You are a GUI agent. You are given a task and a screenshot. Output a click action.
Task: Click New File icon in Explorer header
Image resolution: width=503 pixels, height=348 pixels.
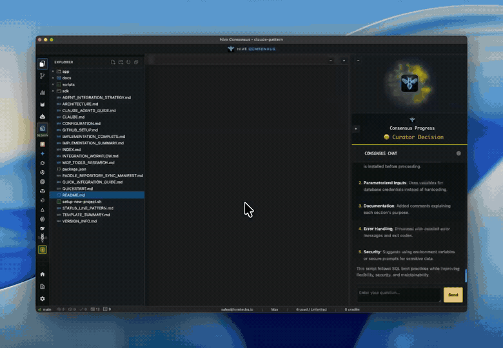coord(113,62)
